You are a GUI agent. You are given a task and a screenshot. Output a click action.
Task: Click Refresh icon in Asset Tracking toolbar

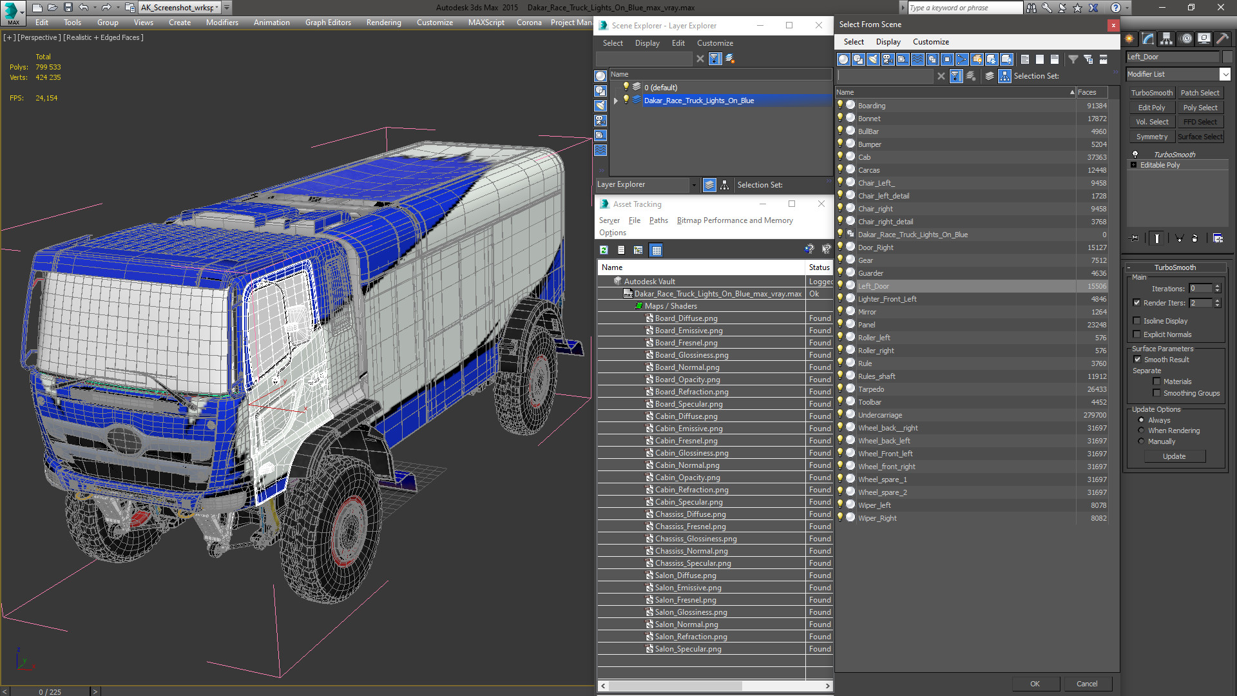tap(604, 250)
